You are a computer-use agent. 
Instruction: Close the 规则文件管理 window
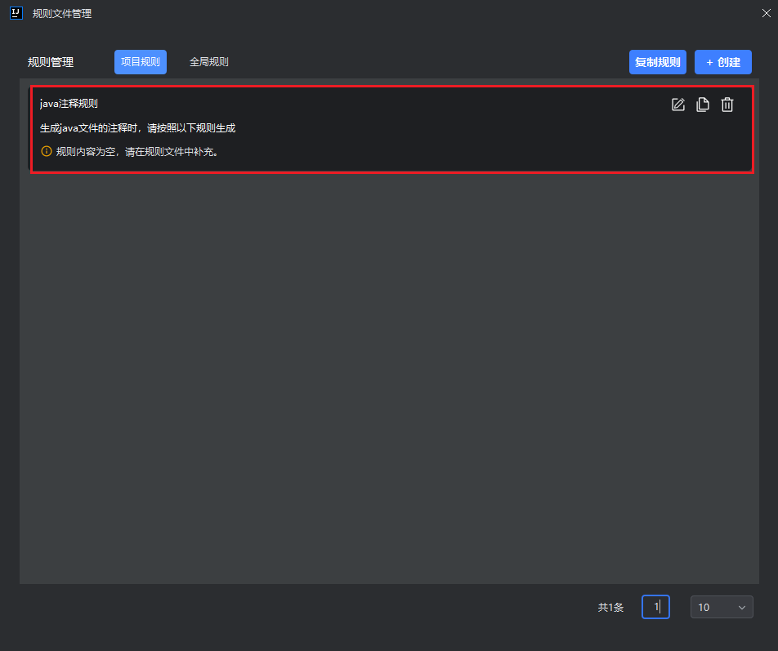[x=765, y=13]
